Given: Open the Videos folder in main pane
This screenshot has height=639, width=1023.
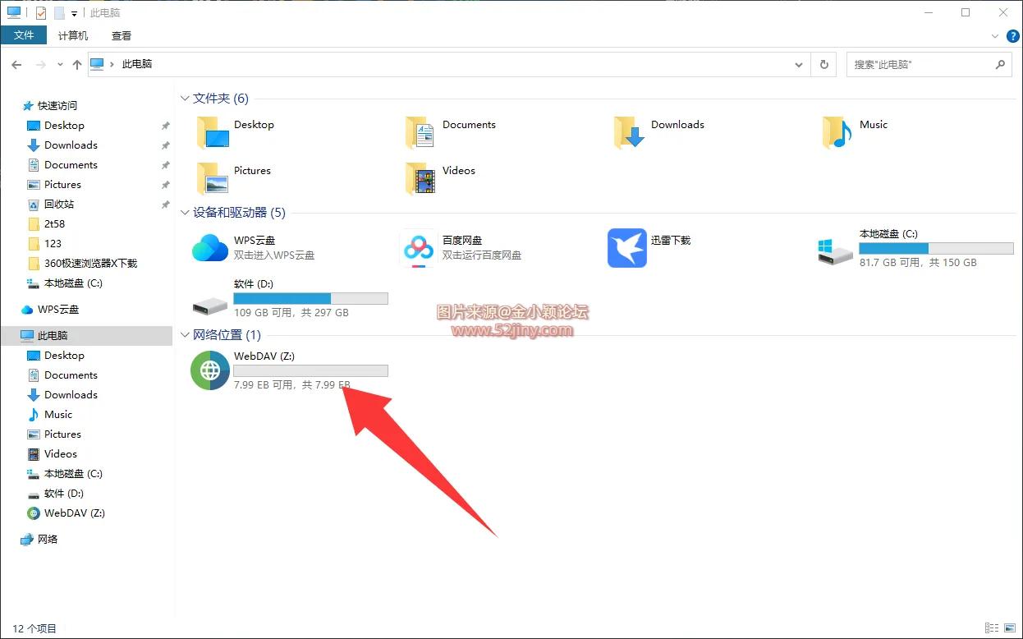Looking at the screenshot, I should point(420,177).
